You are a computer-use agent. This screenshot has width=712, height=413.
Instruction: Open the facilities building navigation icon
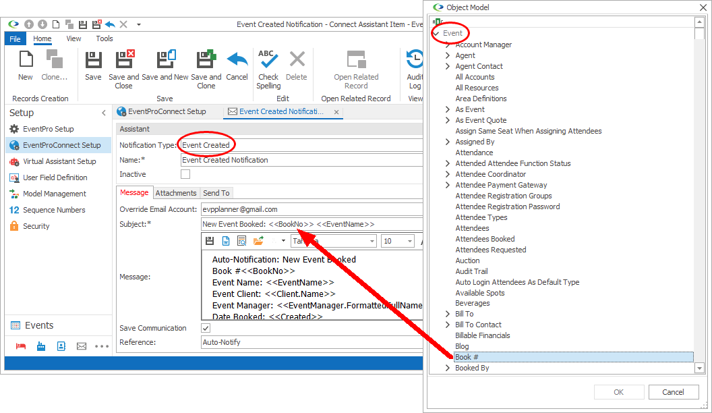[41, 347]
